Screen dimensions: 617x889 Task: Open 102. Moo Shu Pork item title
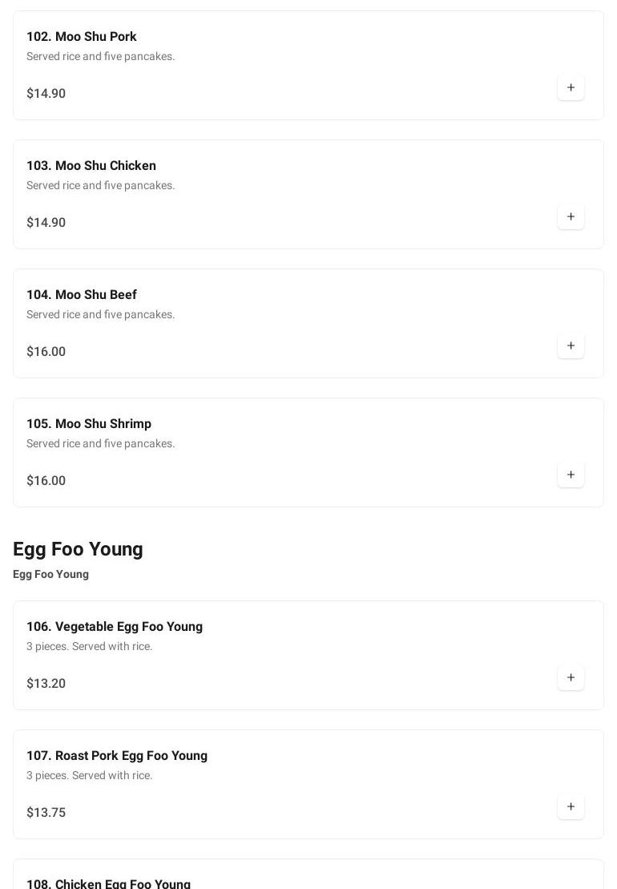[82, 37]
